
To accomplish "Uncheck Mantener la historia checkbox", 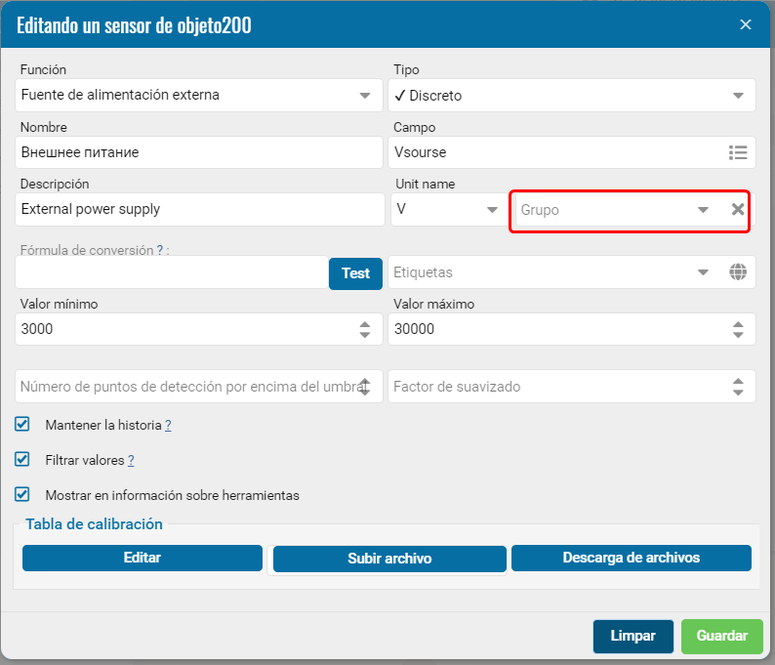I will coord(22,424).
